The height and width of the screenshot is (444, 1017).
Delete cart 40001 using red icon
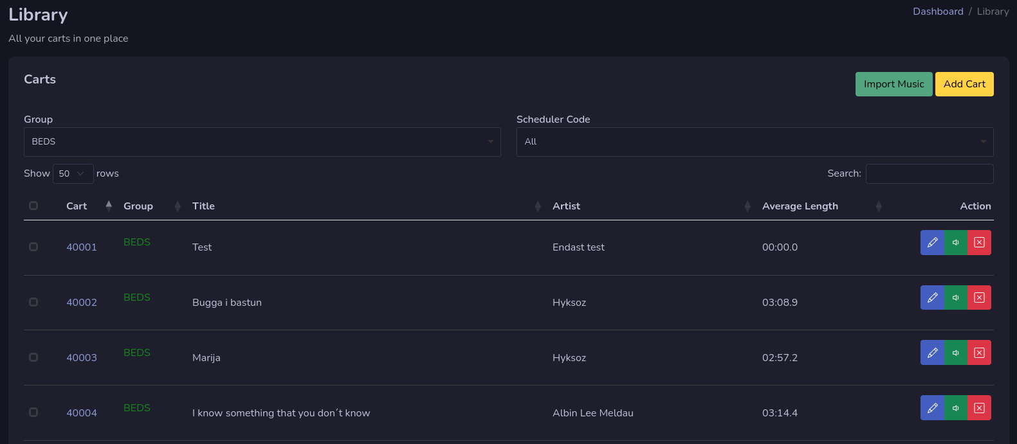click(979, 243)
